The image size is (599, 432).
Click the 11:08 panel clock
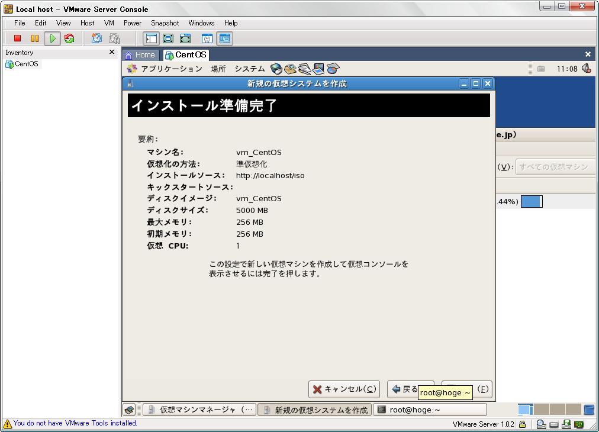[x=567, y=69]
